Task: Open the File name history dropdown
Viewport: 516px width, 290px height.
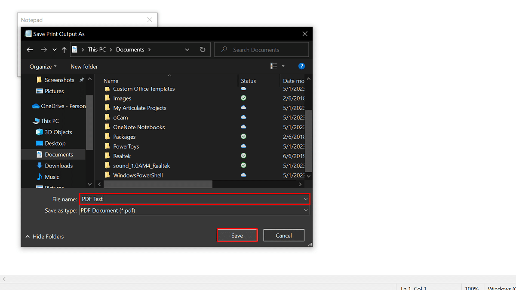Action: pos(306,199)
